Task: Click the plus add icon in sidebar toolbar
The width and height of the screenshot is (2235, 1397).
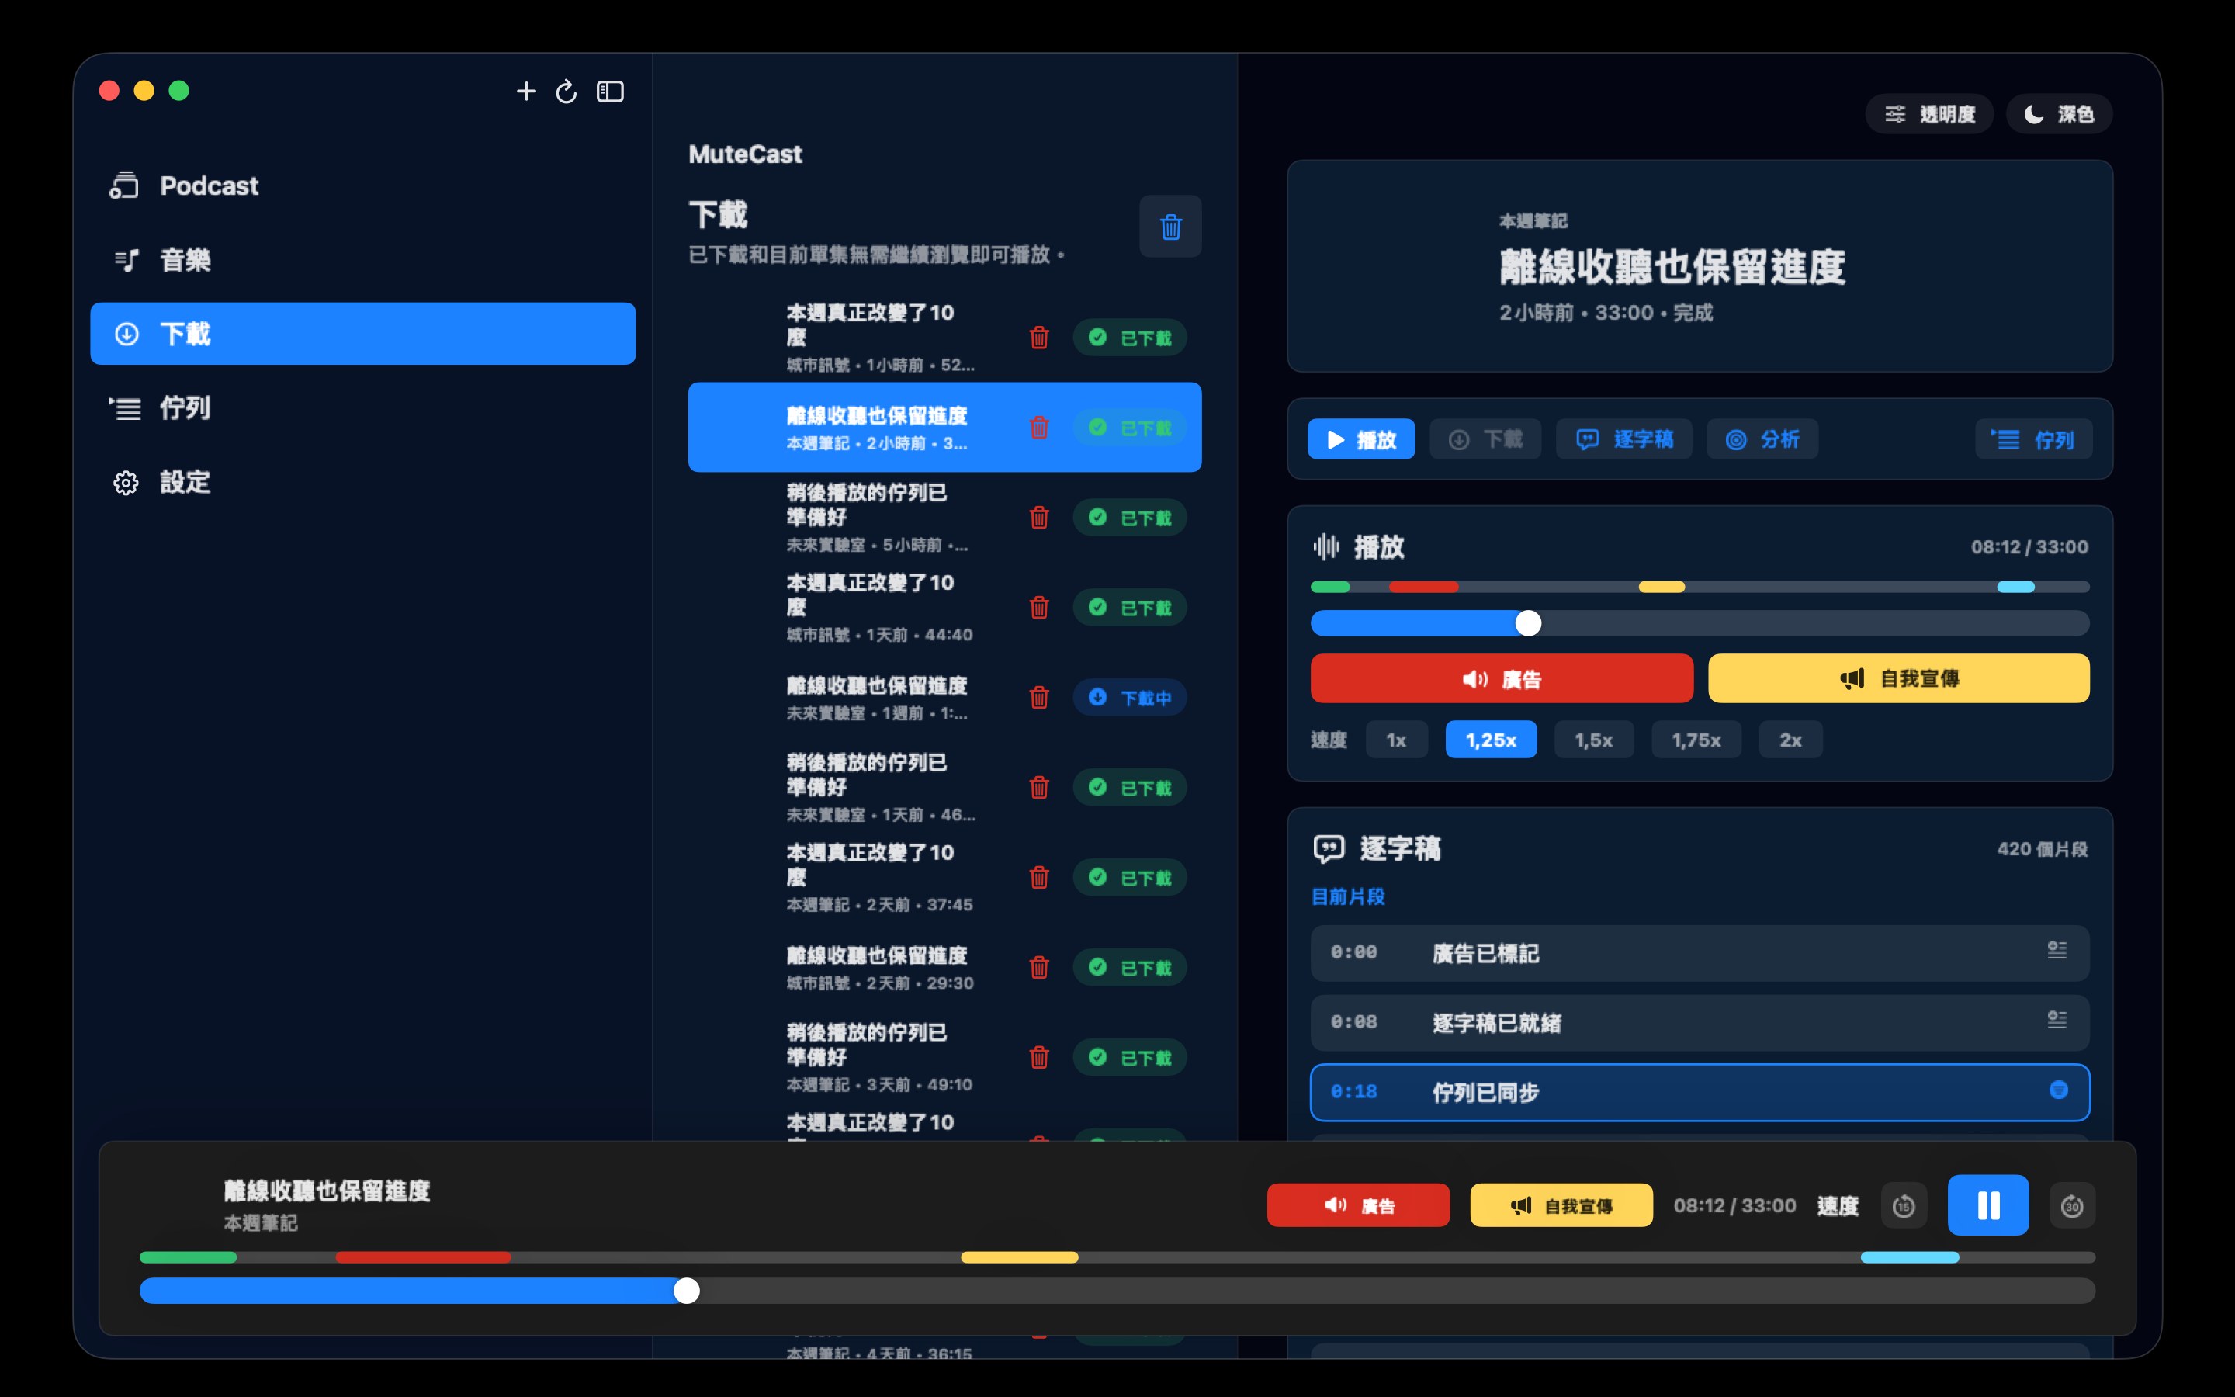Action: pos(525,92)
